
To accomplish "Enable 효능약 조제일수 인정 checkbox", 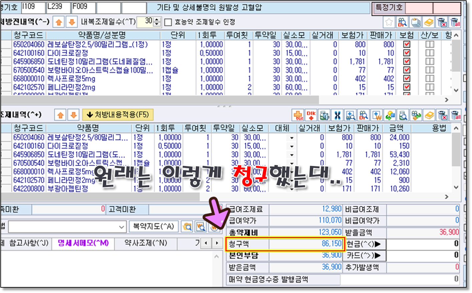I will (168, 22).
